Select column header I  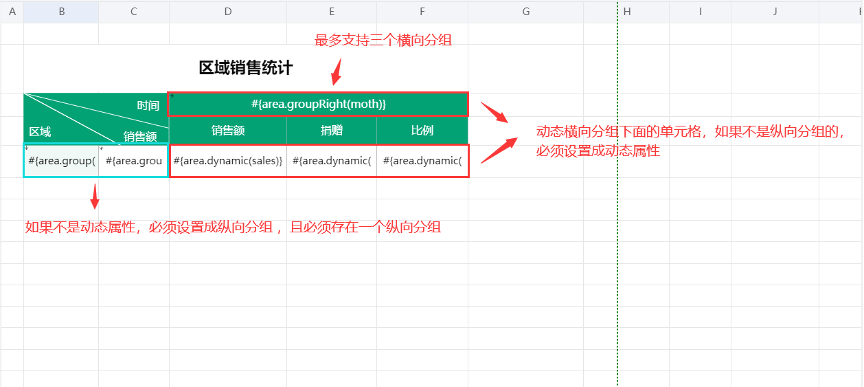coord(700,12)
